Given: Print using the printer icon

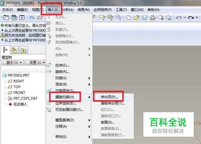Looking at the screenshot, I should coord(152,17).
